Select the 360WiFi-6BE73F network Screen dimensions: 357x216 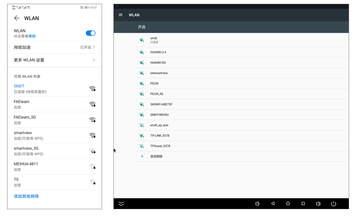[241, 104]
